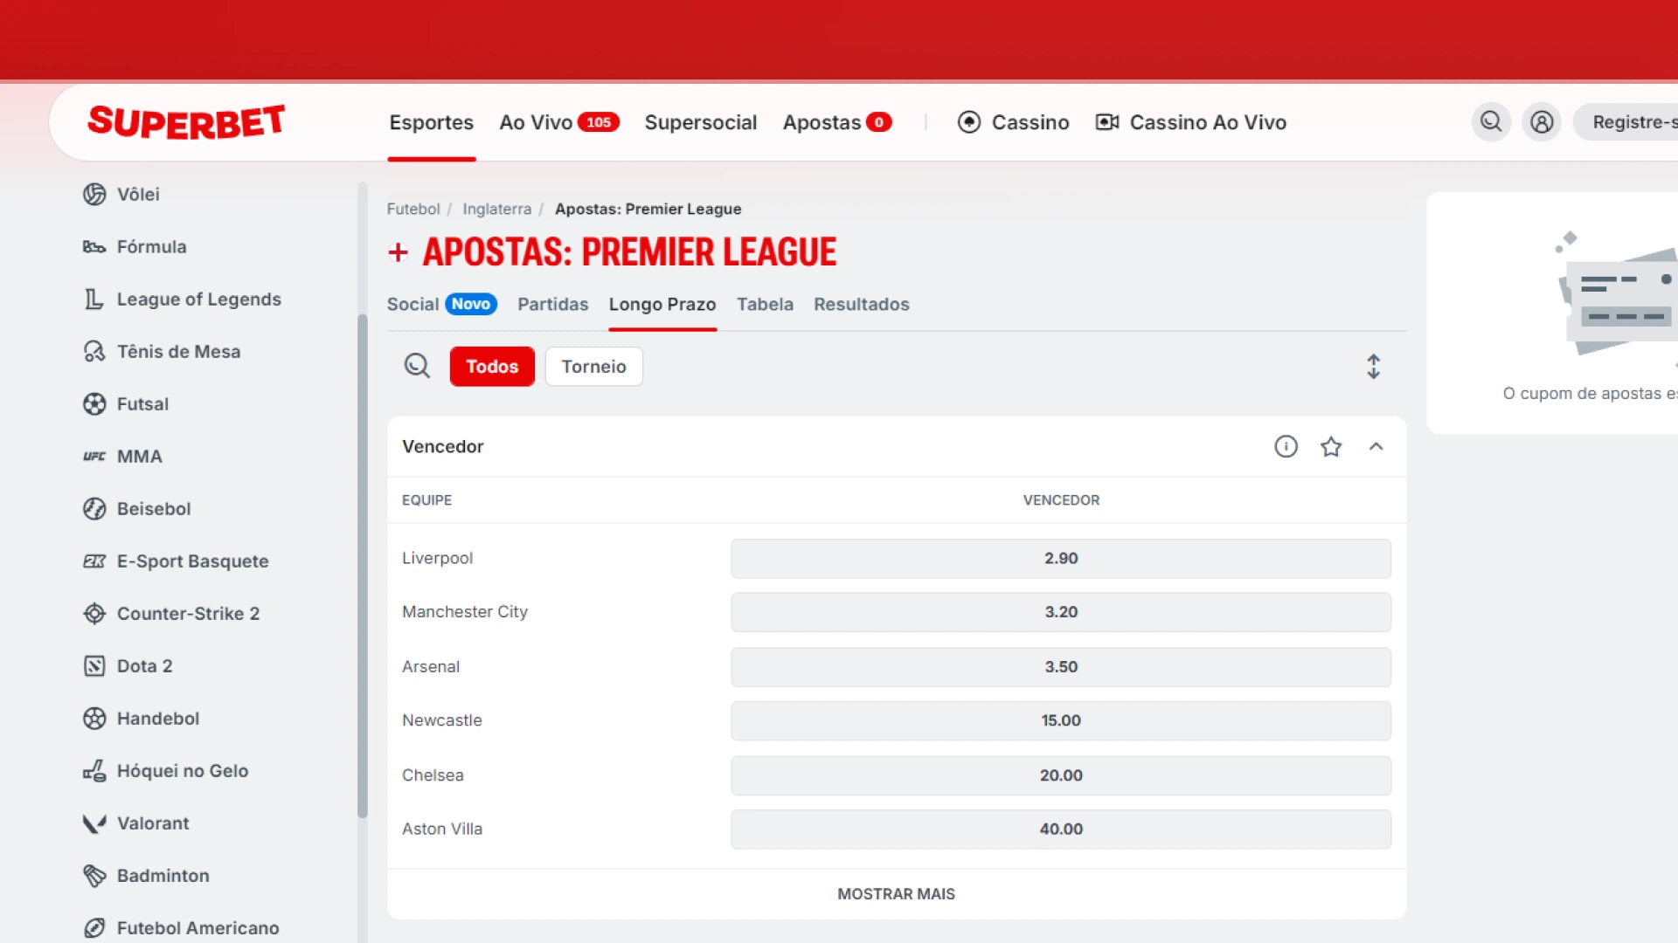Open the Apostas menu item
The height and width of the screenshot is (943, 1678).
pyautogui.click(x=837, y=122)
